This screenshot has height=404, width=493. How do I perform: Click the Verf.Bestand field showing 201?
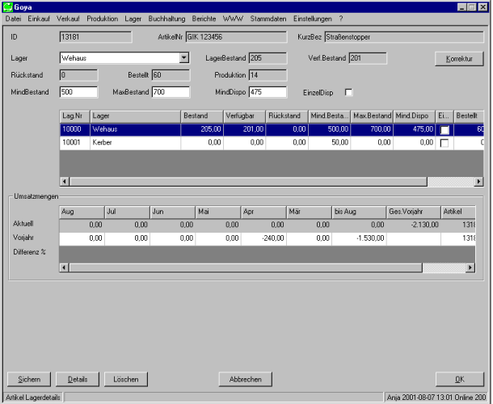tap(368, 58)
